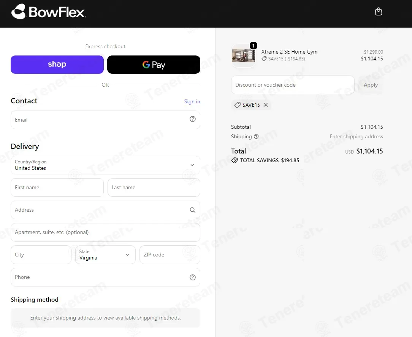
Task: Remove the SAVE15 discount code
Action: pos(266,105)
